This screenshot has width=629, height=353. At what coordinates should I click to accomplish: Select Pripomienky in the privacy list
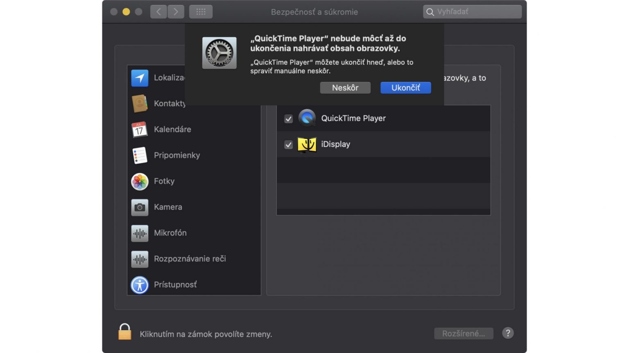194,155
